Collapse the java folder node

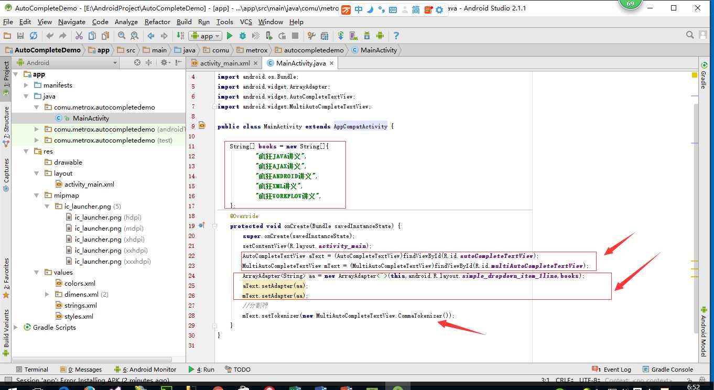(26, 96)
